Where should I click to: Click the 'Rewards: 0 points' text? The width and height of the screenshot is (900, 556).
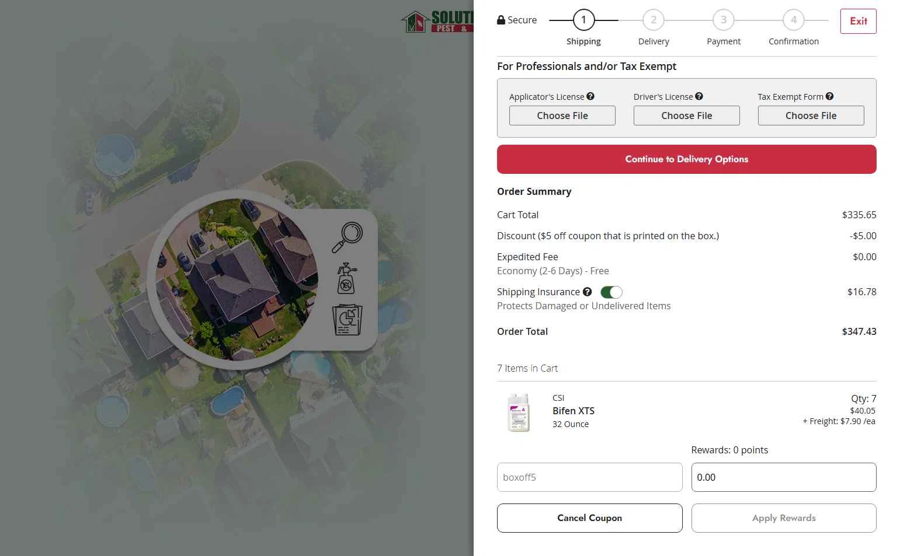pyautogui.click(x=729, y=450)
